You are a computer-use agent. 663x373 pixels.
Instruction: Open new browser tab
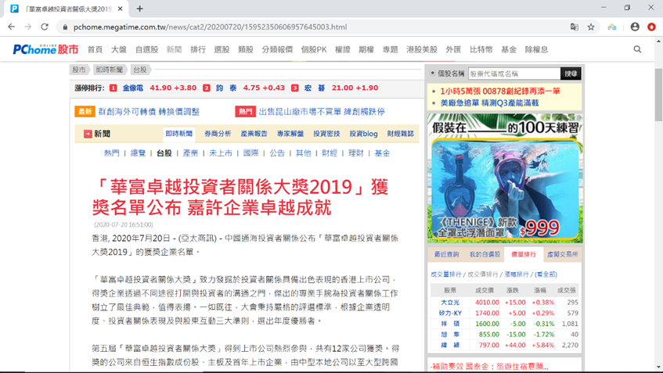[x=140, y=9]
